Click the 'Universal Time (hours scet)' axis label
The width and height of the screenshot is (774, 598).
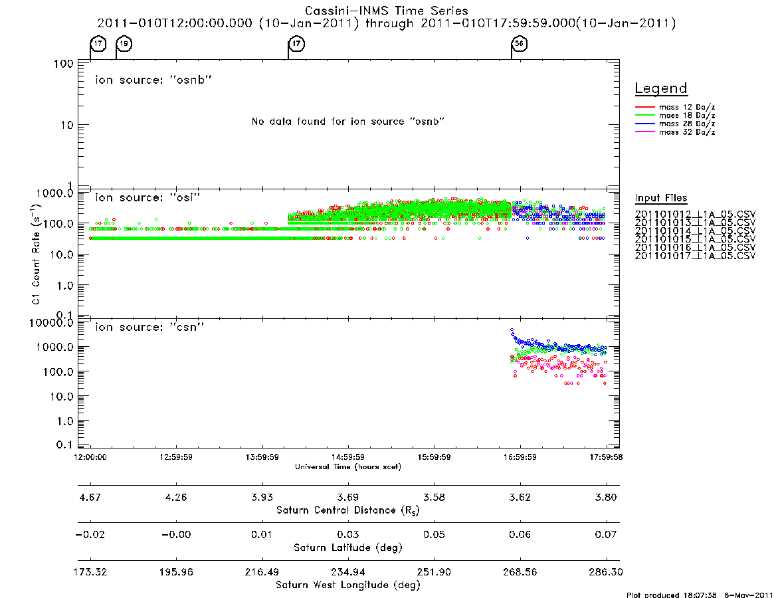348,466
